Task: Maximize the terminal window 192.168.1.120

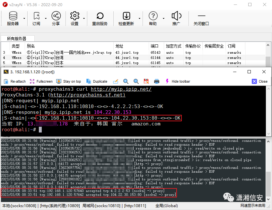Action: click(249, 72)
